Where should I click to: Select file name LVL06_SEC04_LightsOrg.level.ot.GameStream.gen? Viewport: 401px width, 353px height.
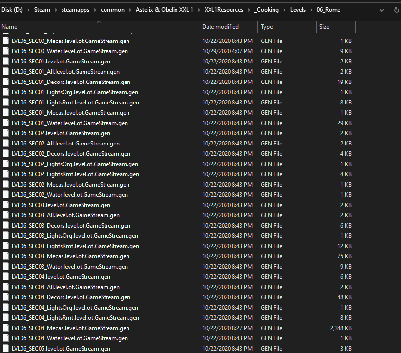[x=75, y=308]
